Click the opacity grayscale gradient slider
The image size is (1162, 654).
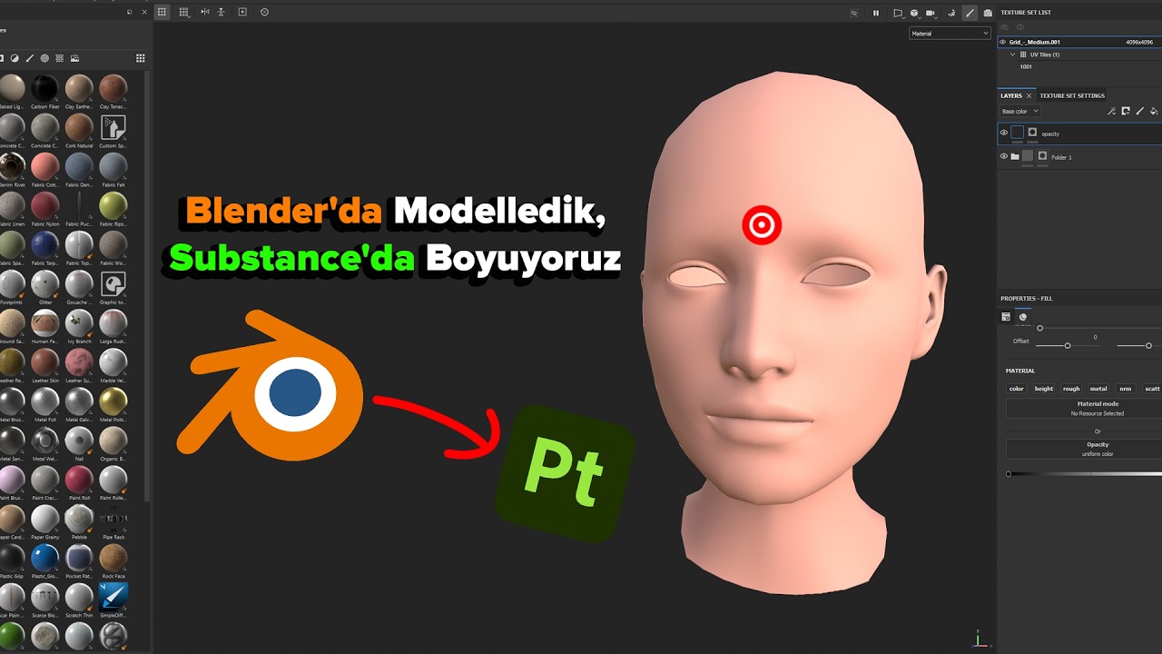[1084, 473]
